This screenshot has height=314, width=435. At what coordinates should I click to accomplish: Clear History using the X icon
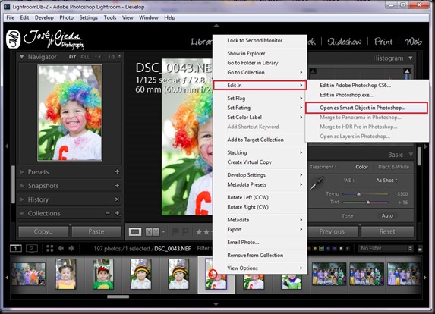pyautogui.click(x=117, y=199)
